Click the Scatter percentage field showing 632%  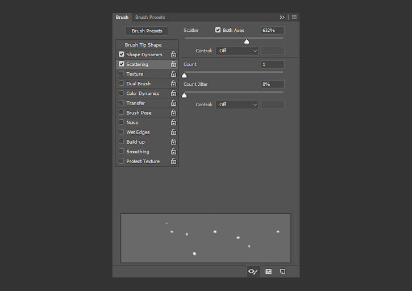tap(272, 31)
